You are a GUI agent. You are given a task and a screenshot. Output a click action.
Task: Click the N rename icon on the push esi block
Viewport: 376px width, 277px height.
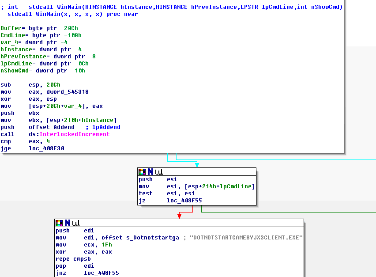[x=150, y=171]
